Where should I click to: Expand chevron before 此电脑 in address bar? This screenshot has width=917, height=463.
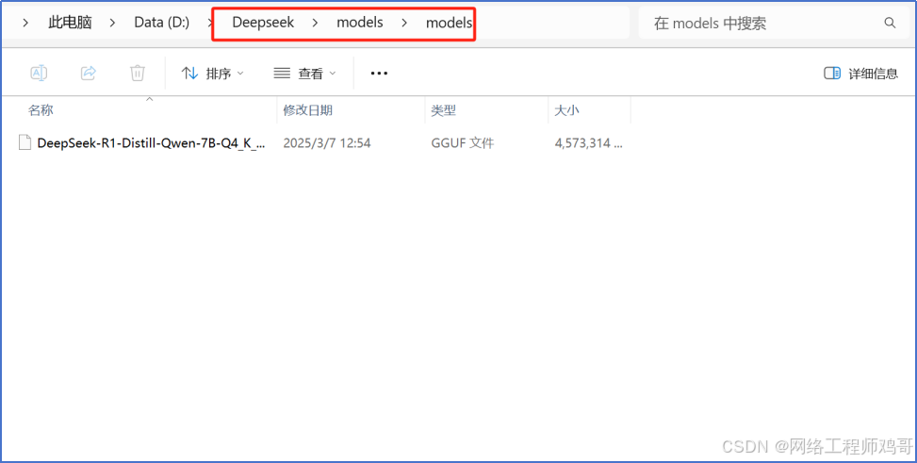[25, 23]
